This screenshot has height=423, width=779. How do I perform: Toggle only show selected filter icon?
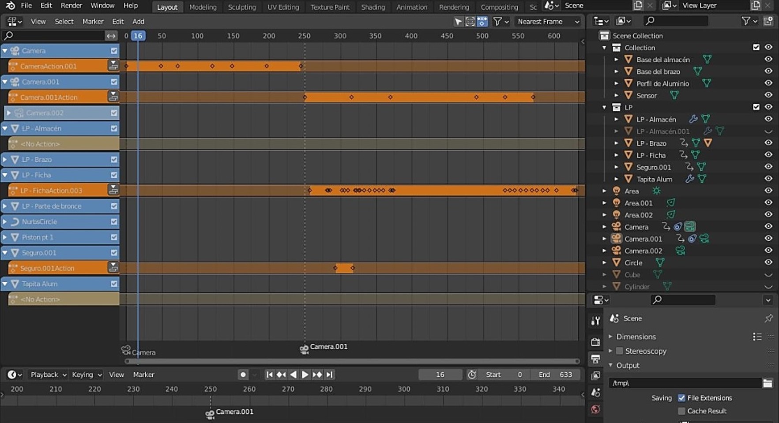click(x=470, y=21)
